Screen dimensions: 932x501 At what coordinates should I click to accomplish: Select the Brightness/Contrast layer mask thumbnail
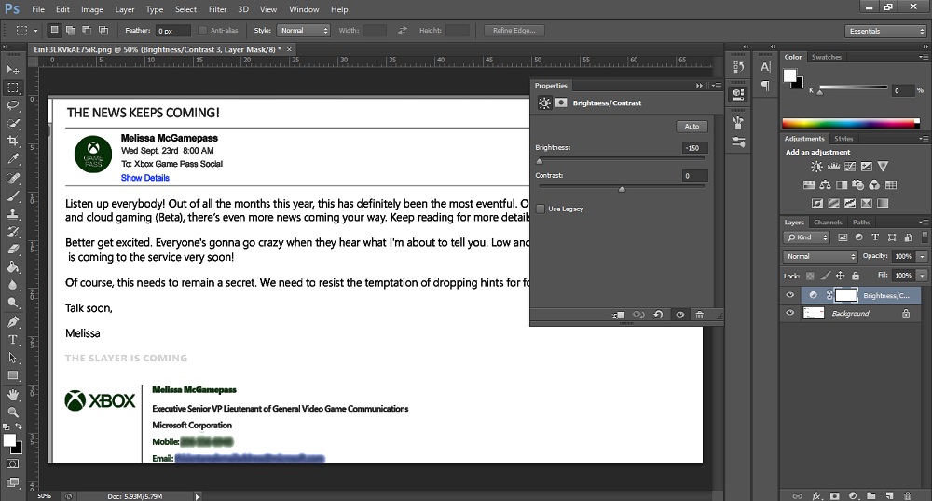(x=846, y=295)
